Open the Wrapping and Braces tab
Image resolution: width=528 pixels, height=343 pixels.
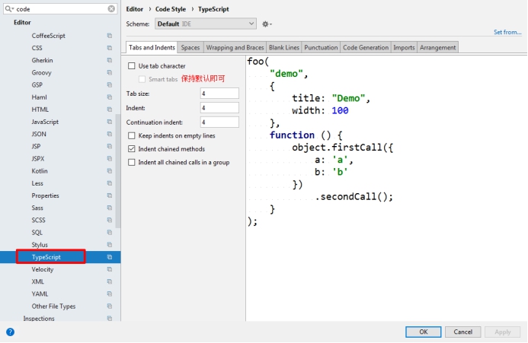coord(235,47)
